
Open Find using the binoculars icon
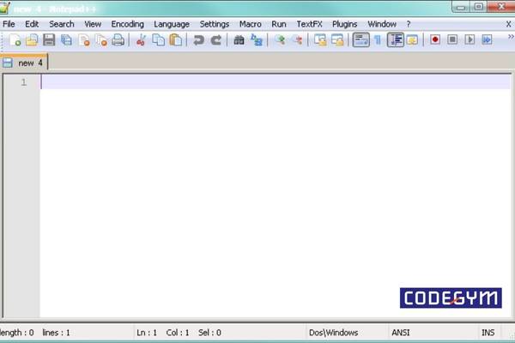tap(239, 40)
